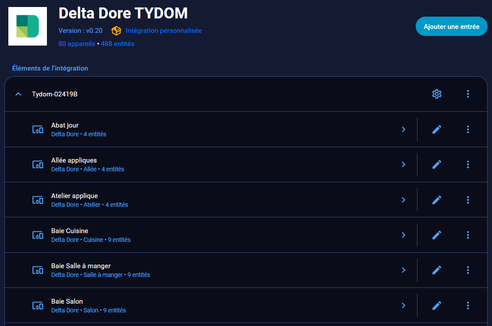This screenshot has height=326, width=492.
Task: Open Baie Salle à manger overflow menu
Action: (x=467, y=270)
